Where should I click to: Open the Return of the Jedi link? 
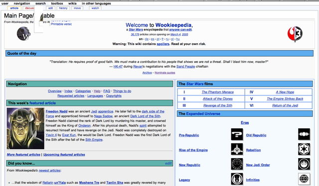coord(285,105)
